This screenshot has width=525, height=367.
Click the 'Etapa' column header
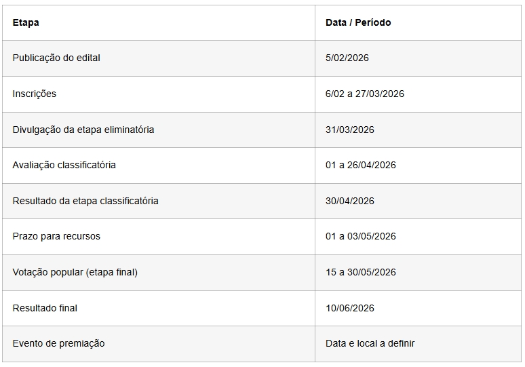26,22
